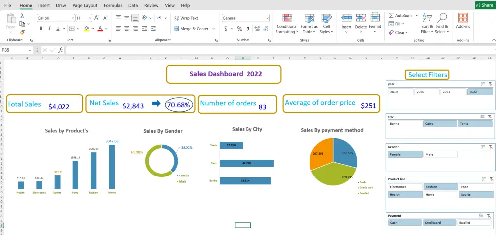Clear the year slicer filter
496x235 pixels.
tap(490, 84)
